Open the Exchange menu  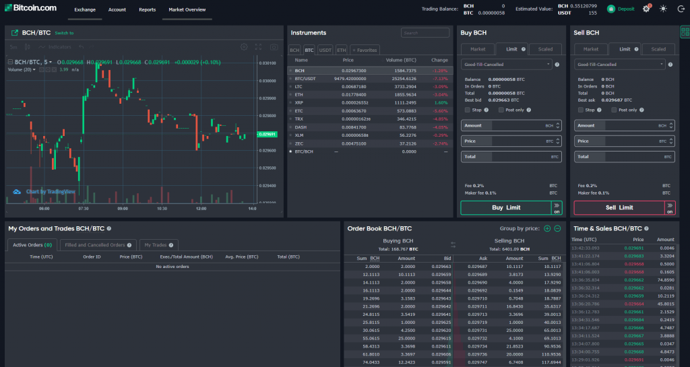(x=85, y=9)
